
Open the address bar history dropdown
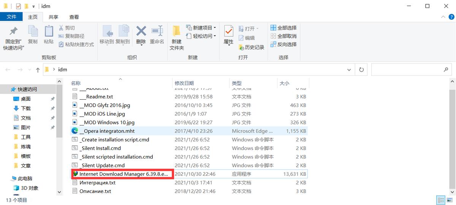[349, 70]
